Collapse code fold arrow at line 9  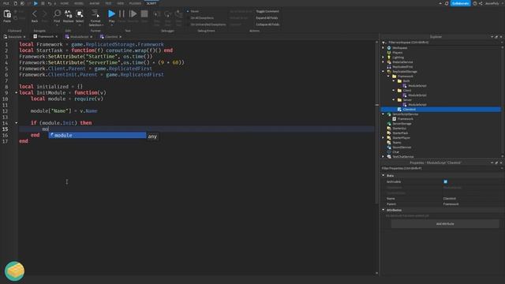[16, 93]
